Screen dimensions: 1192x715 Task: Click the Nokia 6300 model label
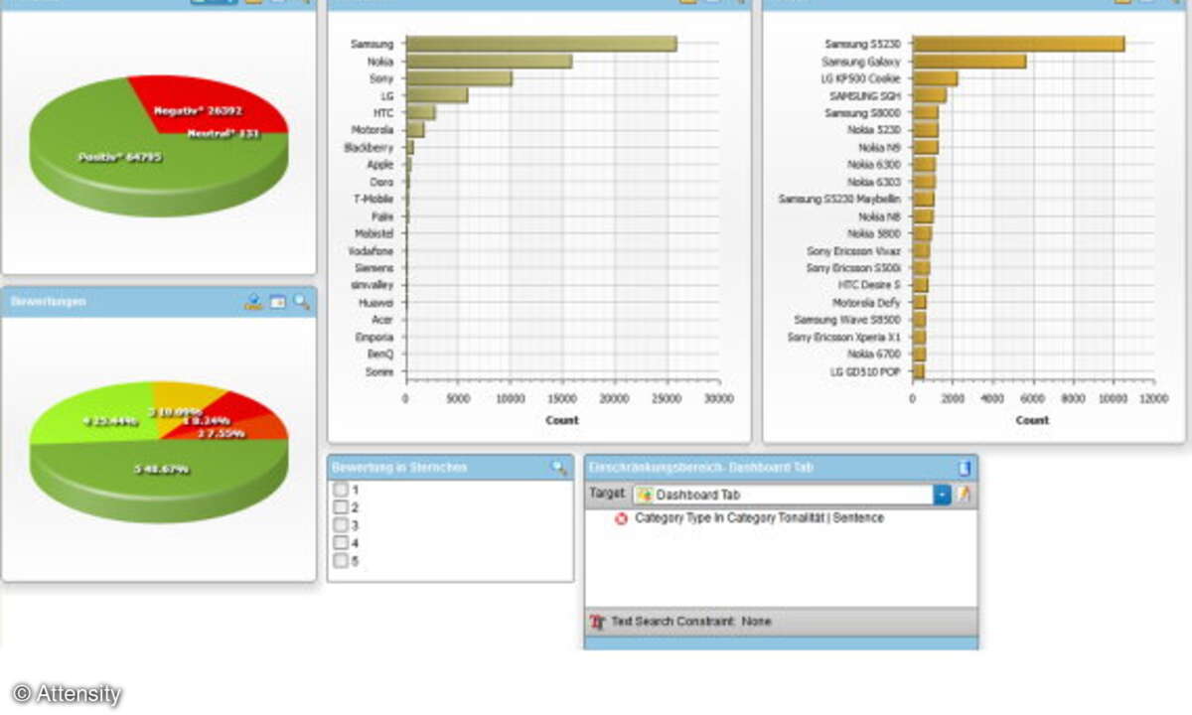(x=874, y=165)
